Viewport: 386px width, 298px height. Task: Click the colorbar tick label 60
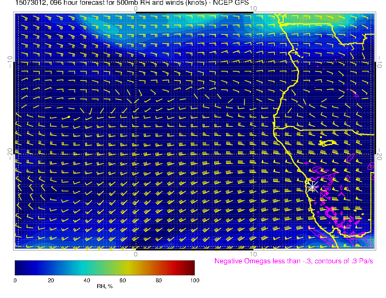(122, 280)
